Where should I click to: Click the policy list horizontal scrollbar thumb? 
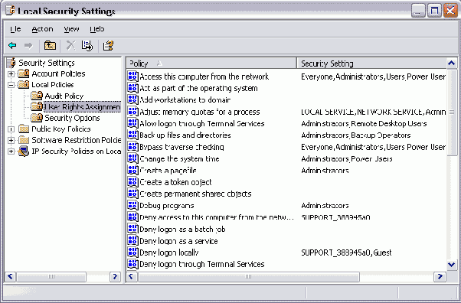point(248,276)
